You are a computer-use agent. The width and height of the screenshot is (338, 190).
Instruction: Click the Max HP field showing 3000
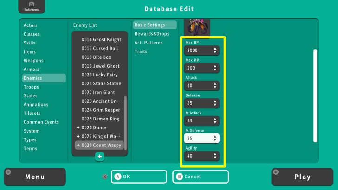(202, 51)
